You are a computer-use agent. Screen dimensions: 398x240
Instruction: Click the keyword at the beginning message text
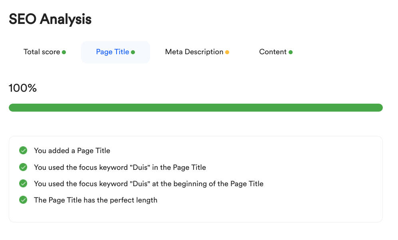pos(149,184)
